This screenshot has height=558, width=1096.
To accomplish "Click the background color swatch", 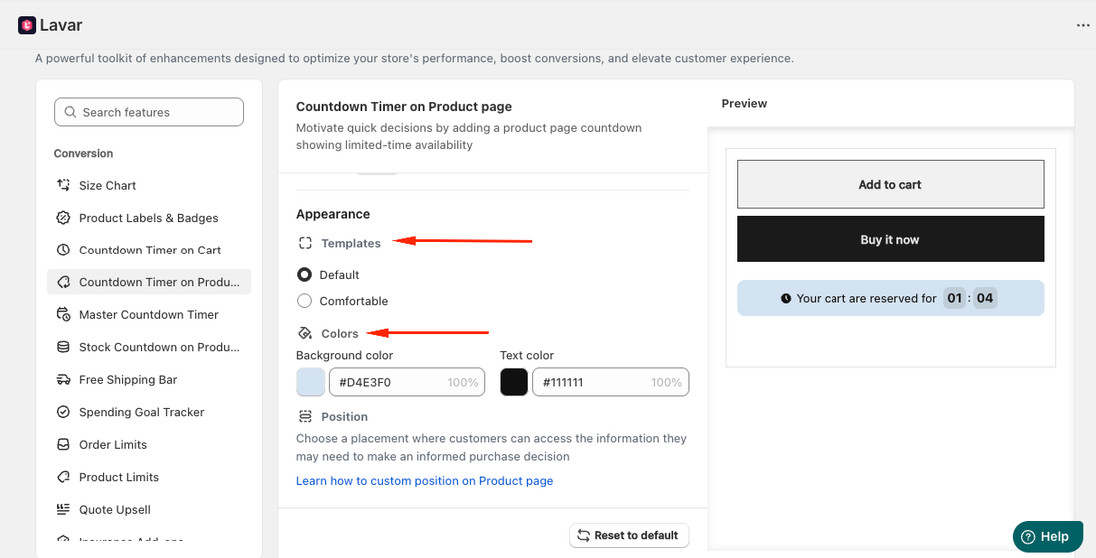I will [311, 382].
